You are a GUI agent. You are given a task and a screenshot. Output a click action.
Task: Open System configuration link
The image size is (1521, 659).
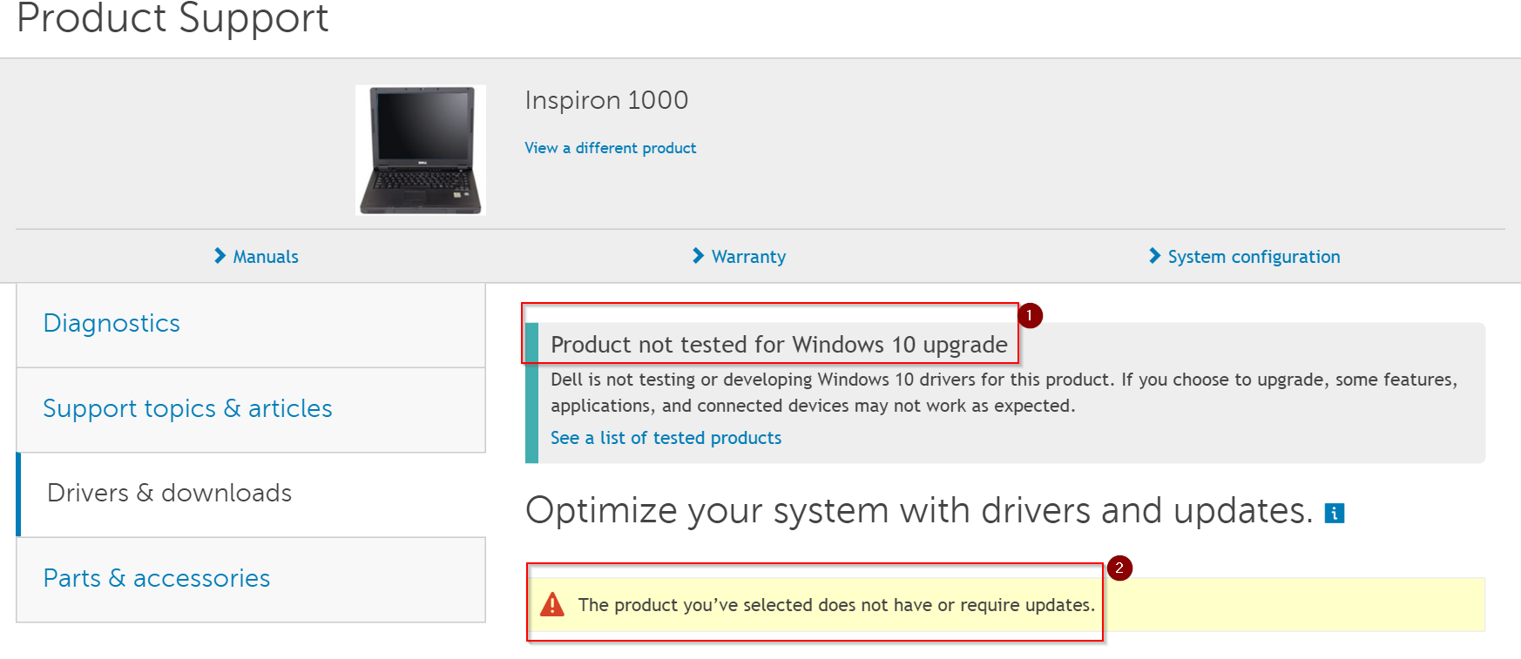pos(1254,257)
